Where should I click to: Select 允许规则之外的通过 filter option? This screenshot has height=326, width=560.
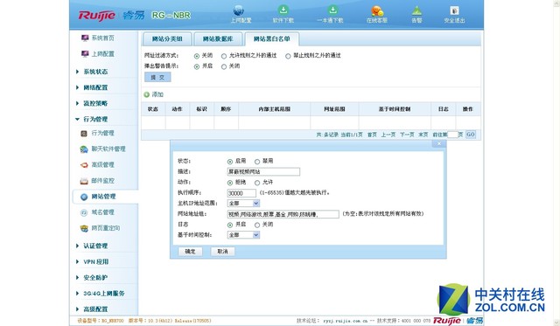pos(224,56)
